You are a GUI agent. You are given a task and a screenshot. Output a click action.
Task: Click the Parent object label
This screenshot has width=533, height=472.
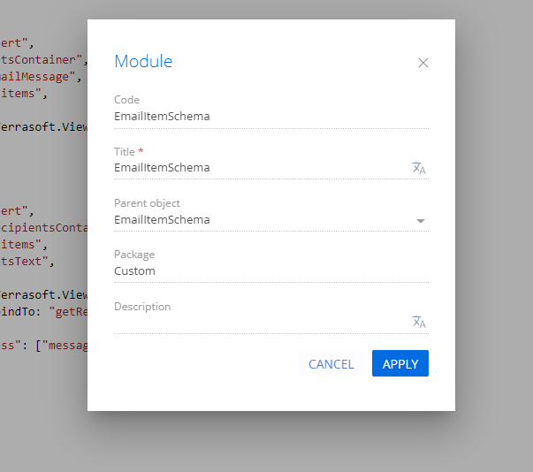pyautogui.click(x=147, y=203)
